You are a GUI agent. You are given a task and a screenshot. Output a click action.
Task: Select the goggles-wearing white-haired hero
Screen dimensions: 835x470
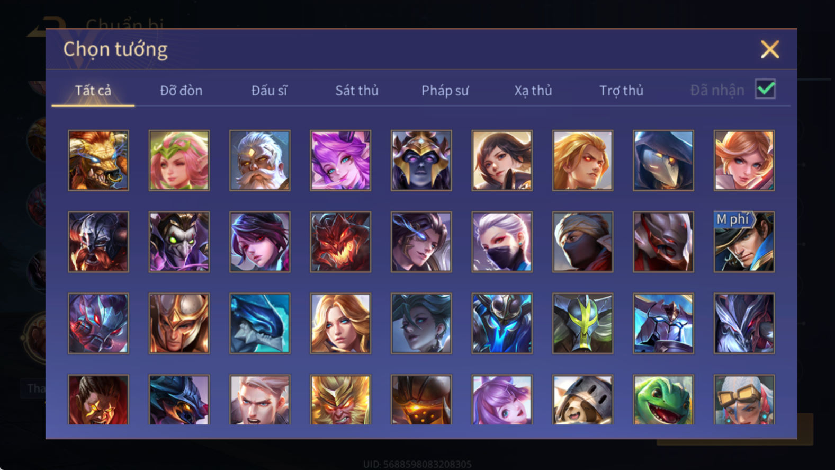pos(744,400)
